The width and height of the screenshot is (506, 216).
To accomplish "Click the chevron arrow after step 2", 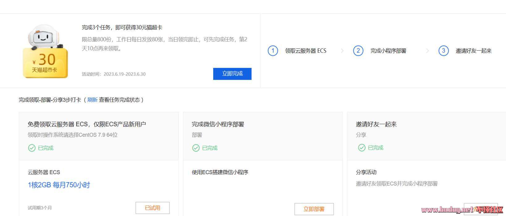I will 427,51.
